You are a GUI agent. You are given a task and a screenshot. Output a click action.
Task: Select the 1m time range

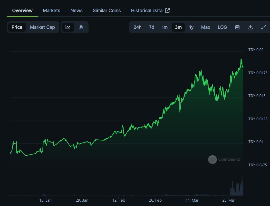click(165, 27)
